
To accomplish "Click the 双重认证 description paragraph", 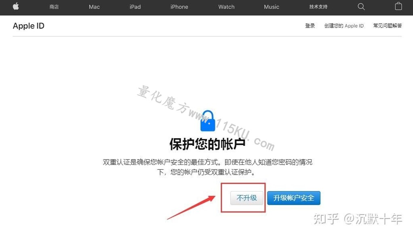I will click(207, 167).
